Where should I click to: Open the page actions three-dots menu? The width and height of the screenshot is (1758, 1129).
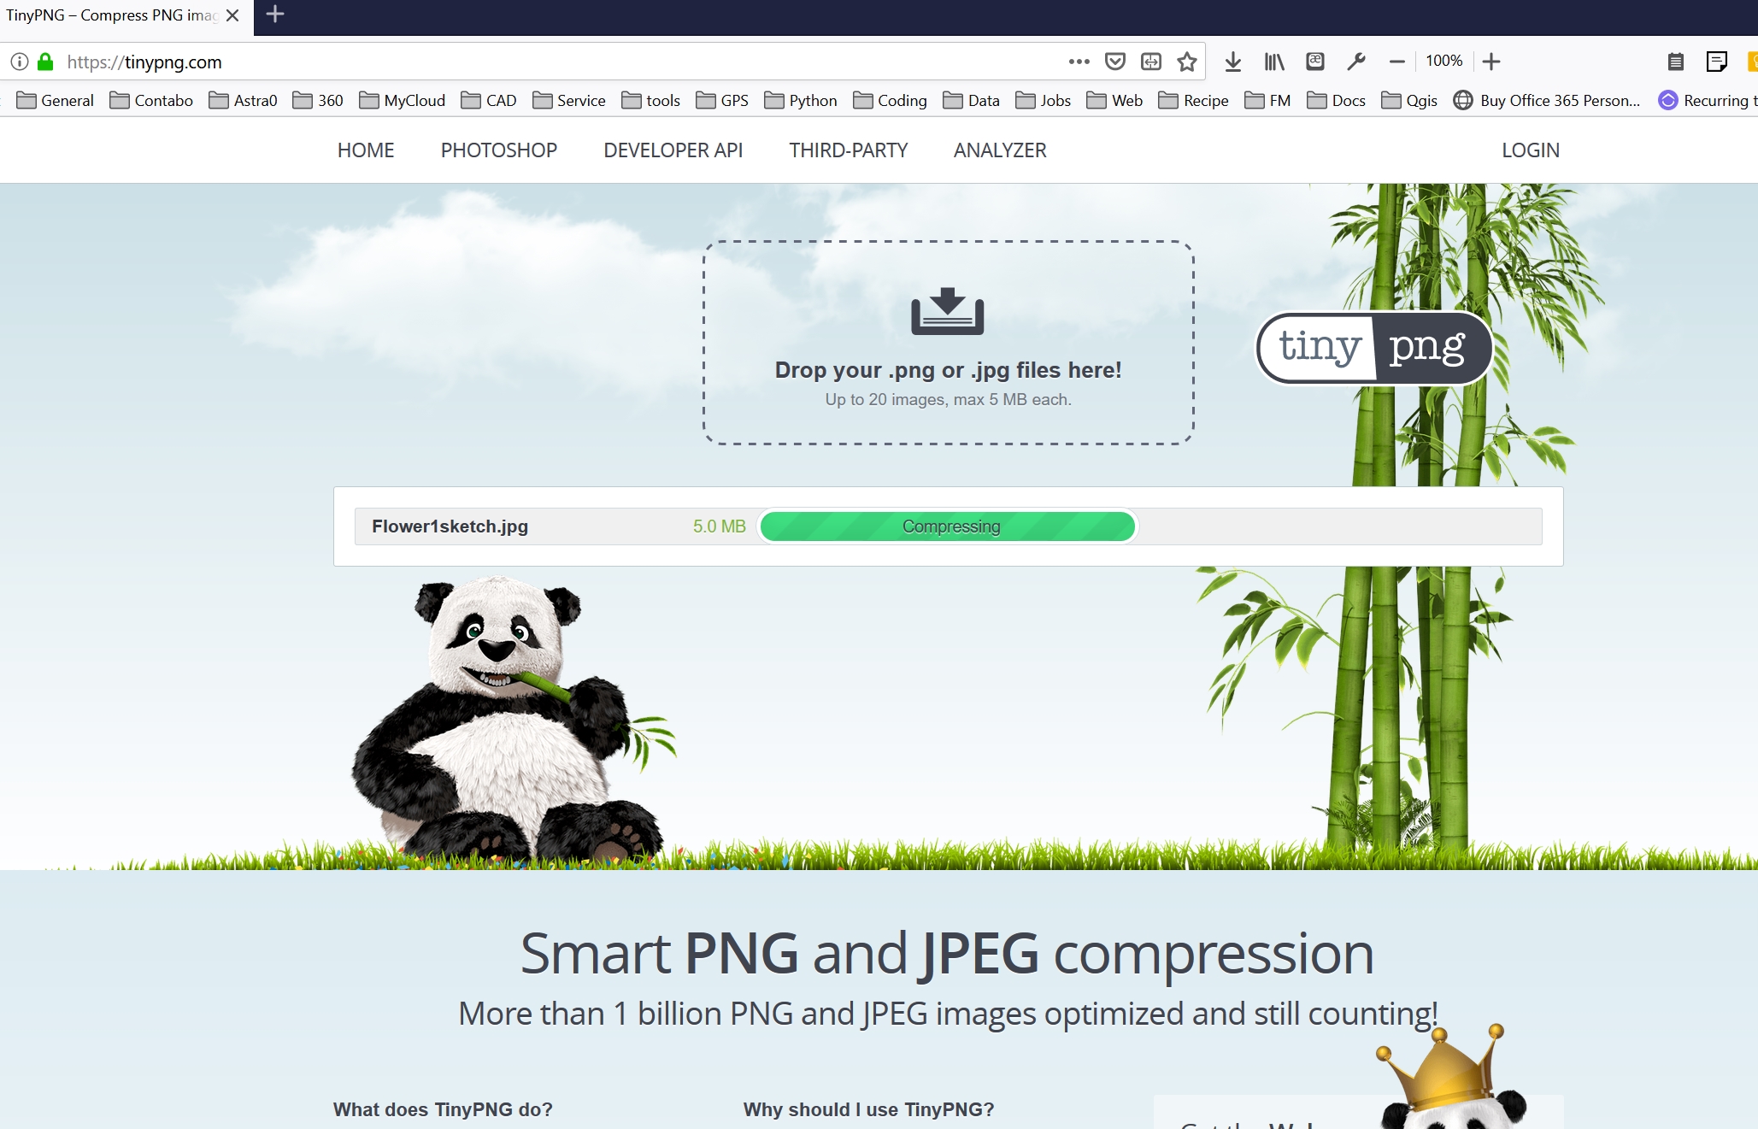click(x=1079, y=62)
